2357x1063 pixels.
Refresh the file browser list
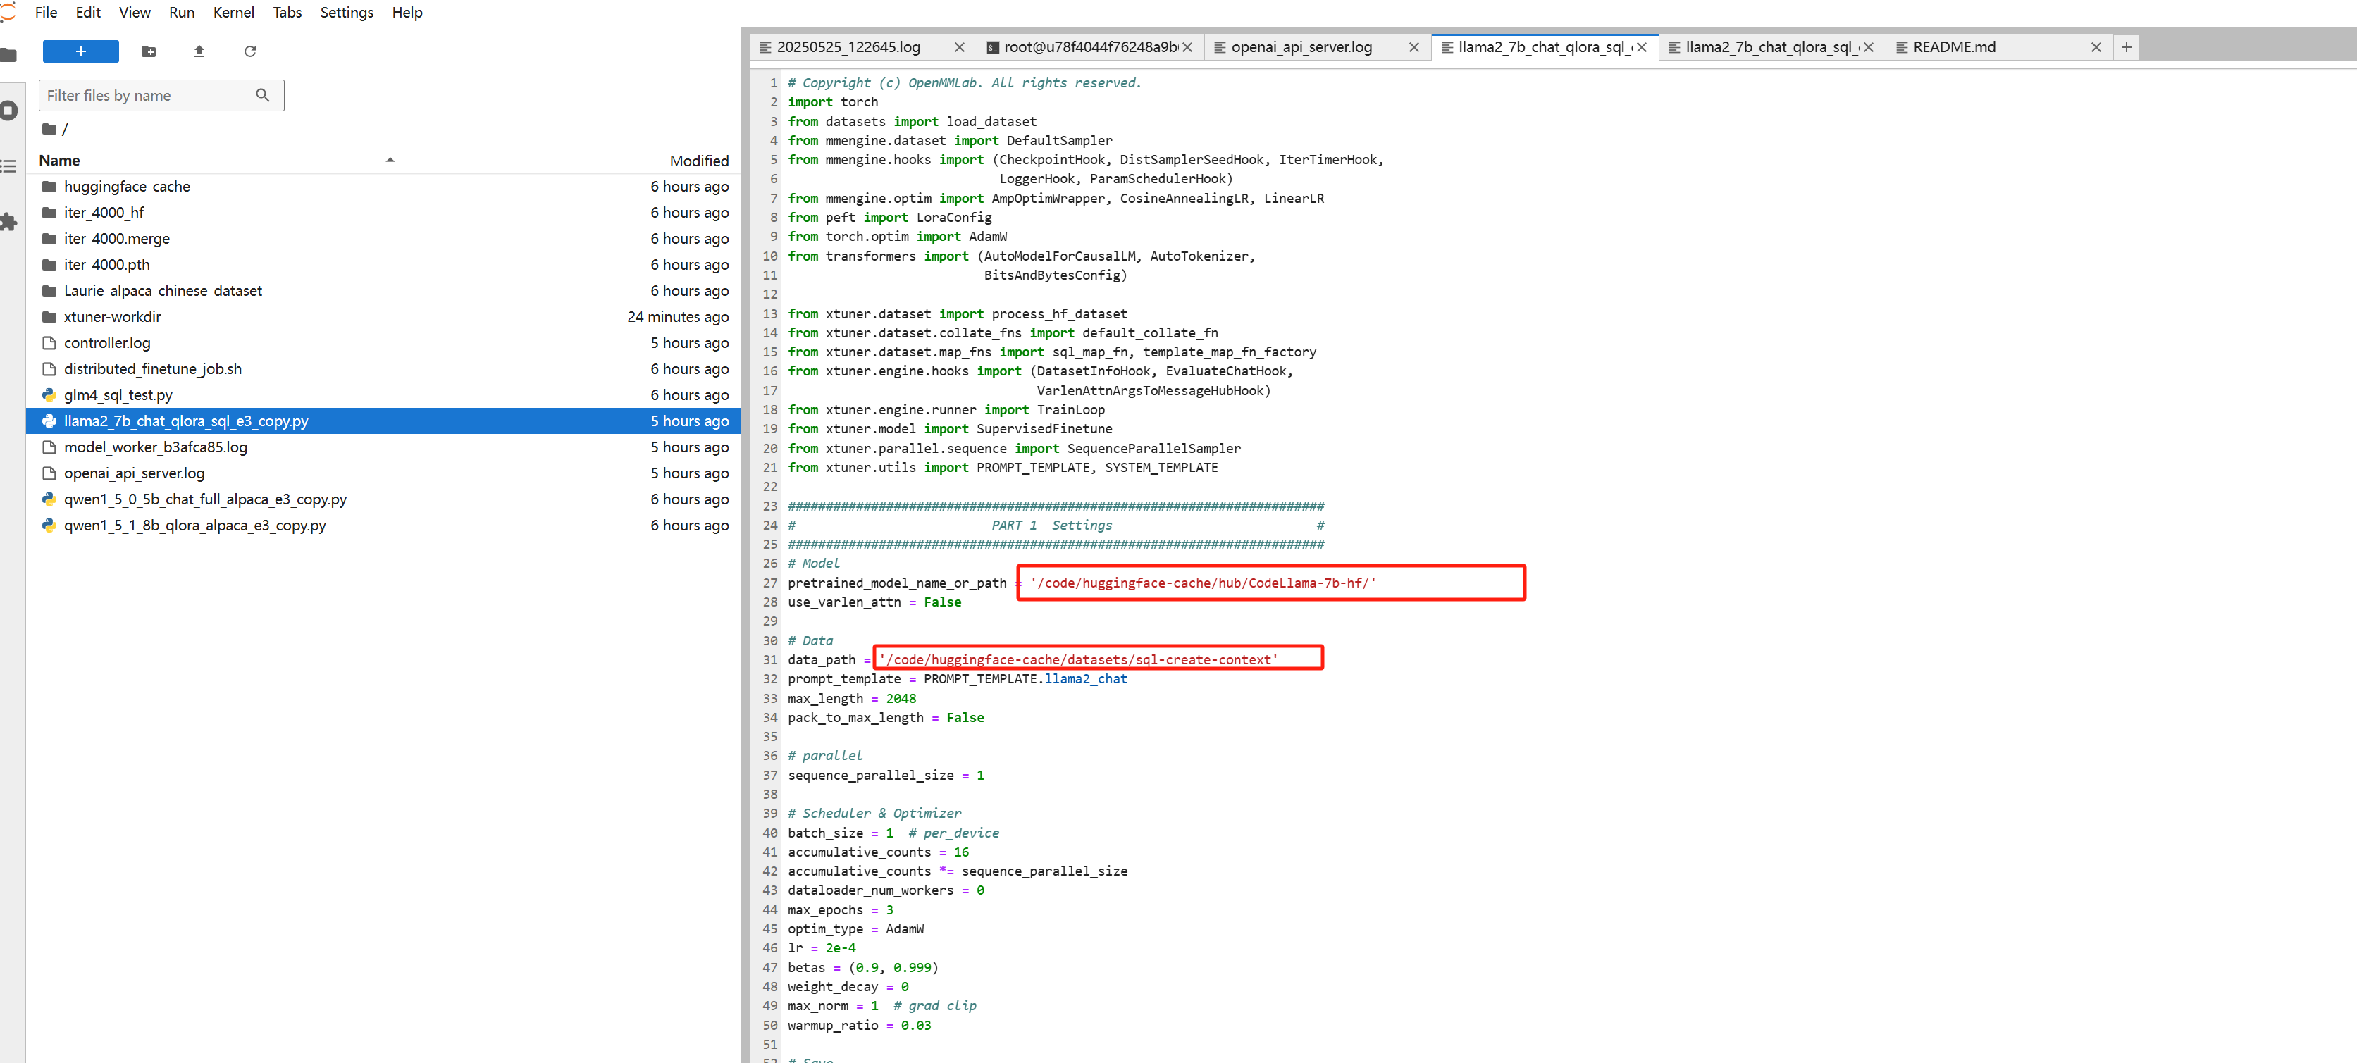[249, 51]
